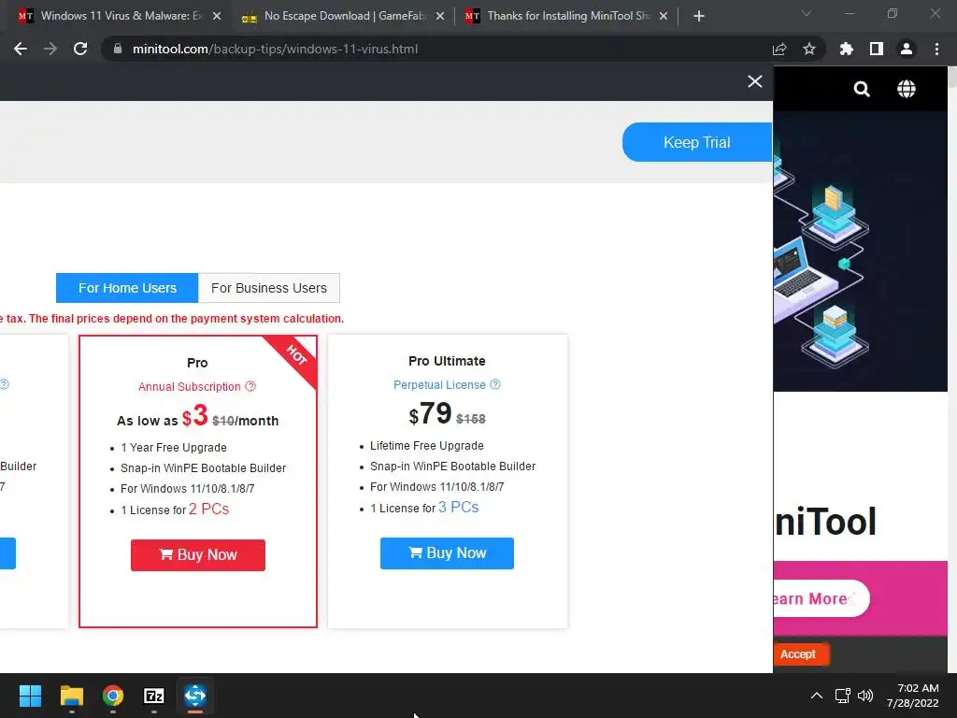This screenshot has height=718, width=957.
Task: Open the Chrome extensions puzzle icon
Action: pos(847,49)
